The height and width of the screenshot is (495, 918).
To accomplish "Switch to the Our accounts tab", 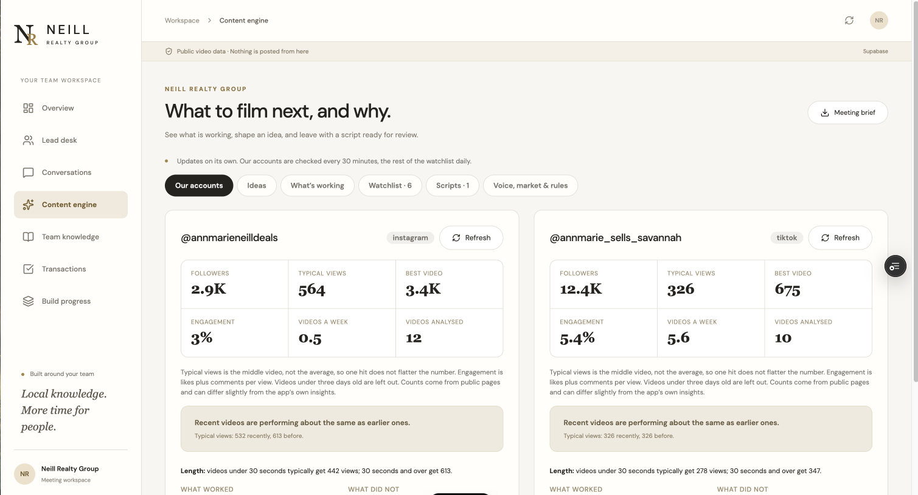I will click(x=199, y=186).
